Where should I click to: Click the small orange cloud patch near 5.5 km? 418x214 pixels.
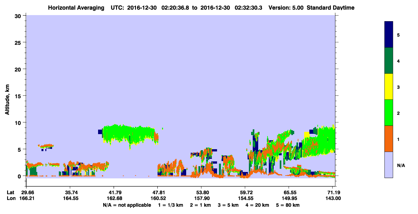(x=46, y=146)
